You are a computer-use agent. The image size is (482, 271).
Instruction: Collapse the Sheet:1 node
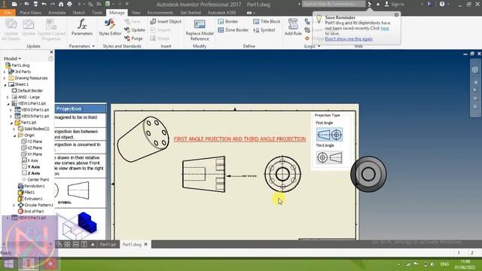(x=5, y=84)
